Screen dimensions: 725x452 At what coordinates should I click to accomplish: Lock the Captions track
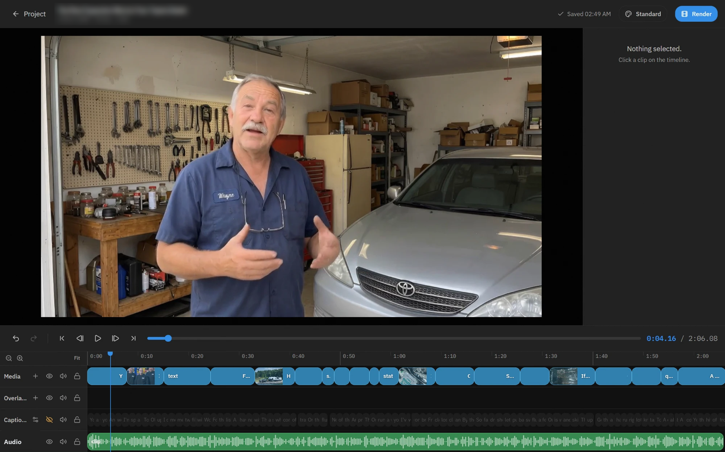77,420
